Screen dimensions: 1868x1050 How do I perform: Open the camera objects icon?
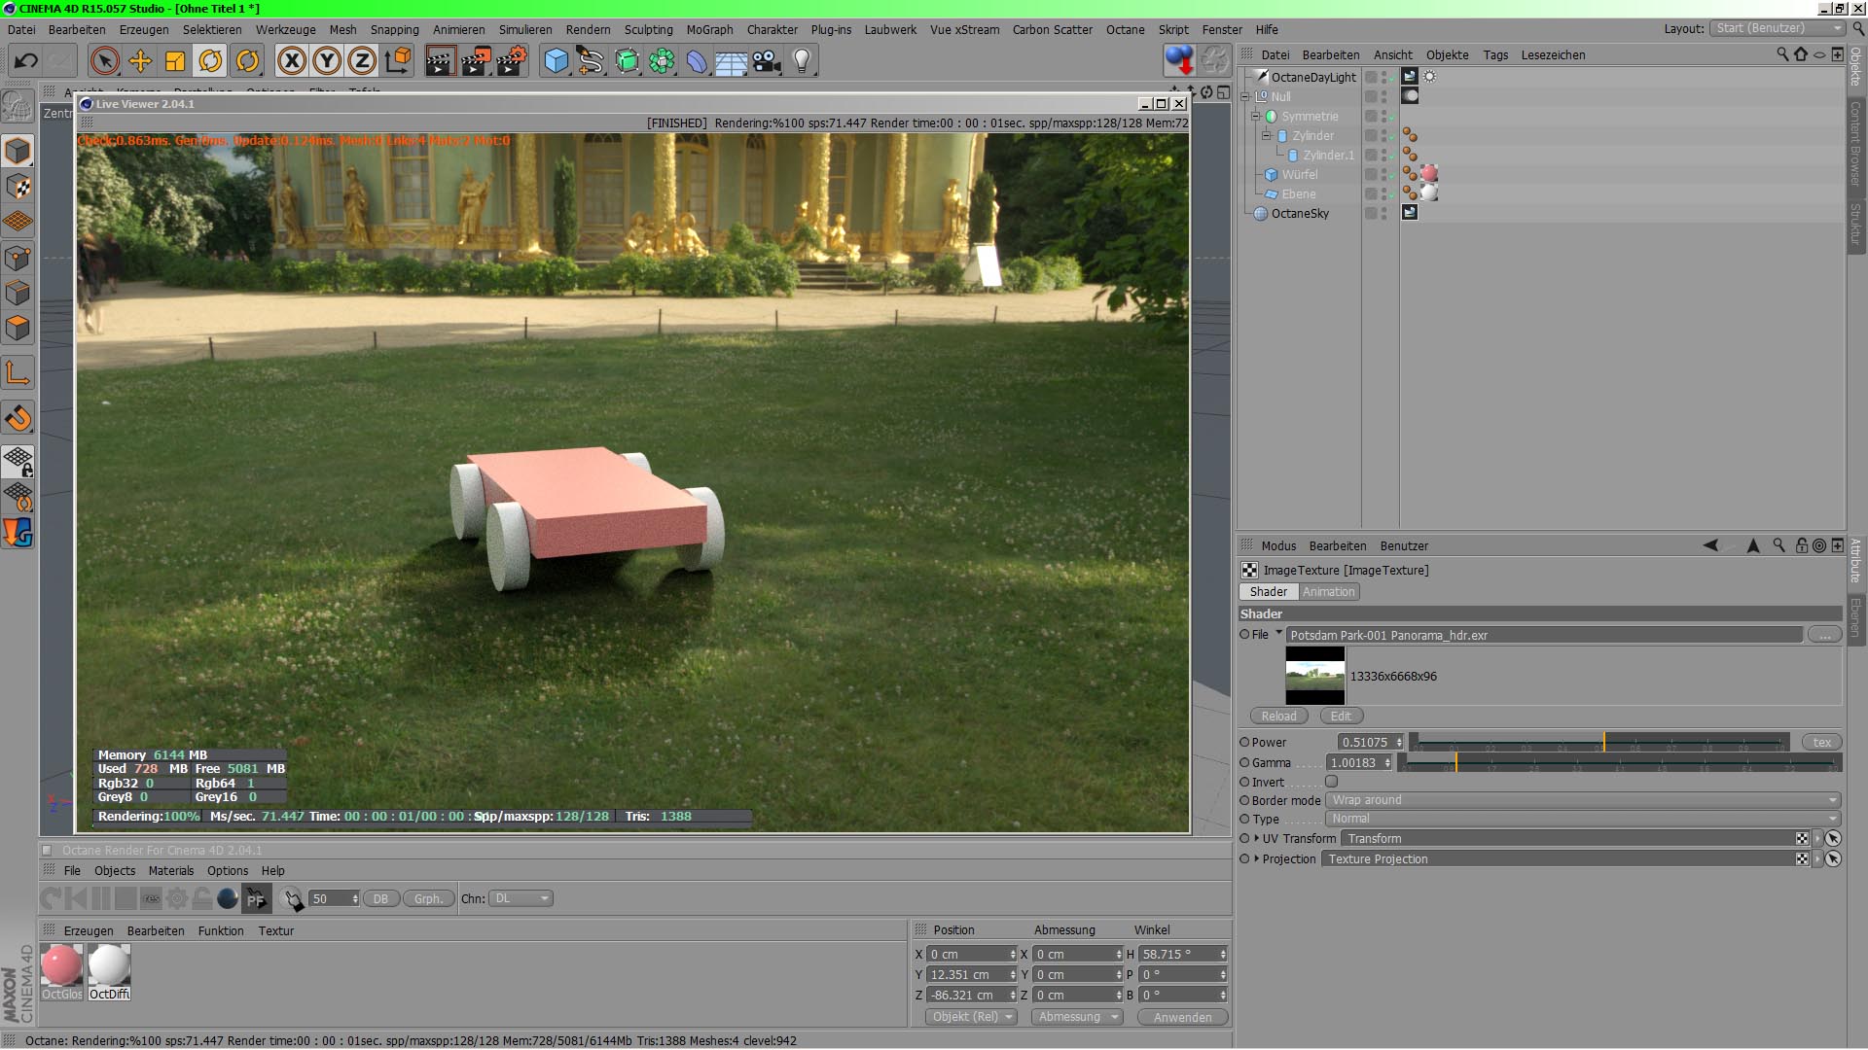[x=767, y=61]
